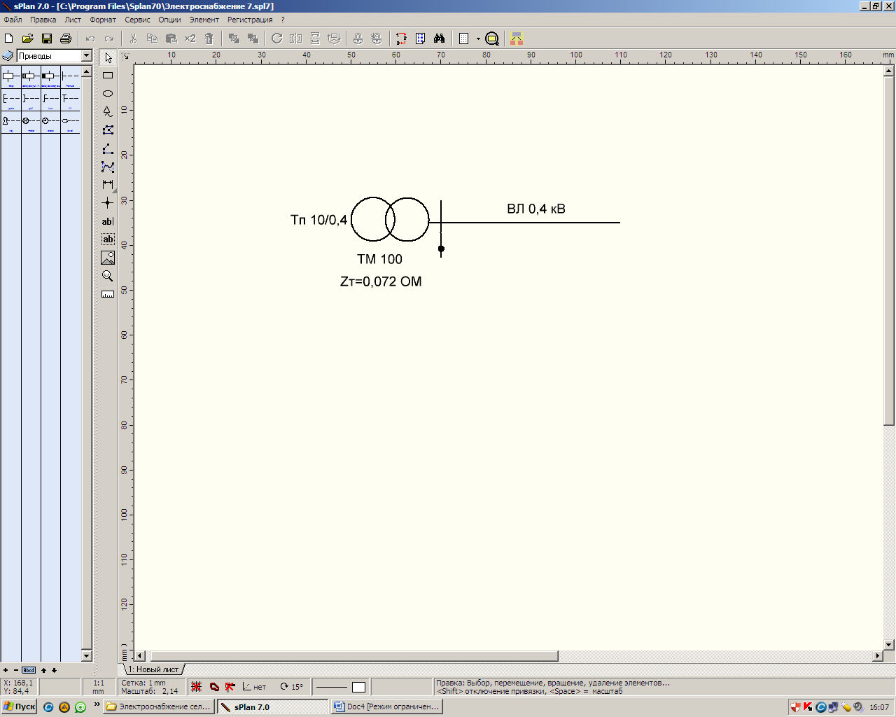The height and width of the screenshot is (717, 896).
Task: Click the Пуск start button
Action: pos(20,706)
